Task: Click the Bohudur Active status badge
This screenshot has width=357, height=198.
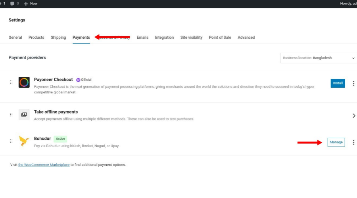Action: [60, 139]
